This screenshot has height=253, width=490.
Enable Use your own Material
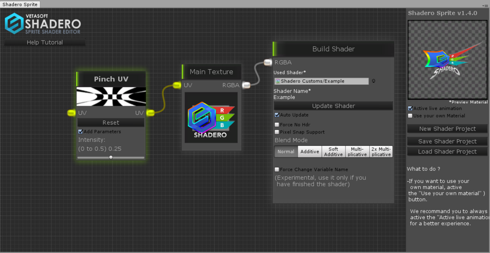[410, 116]
